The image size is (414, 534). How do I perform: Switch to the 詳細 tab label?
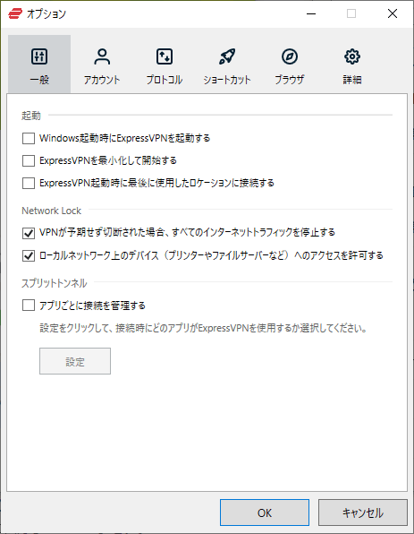tap(352, 80)
